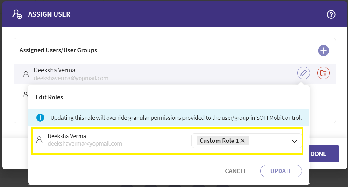Click the Custom Role 1 tag label
Image resolution: width=348 pixels, height=187 pixels.
(x=219, y=141)
